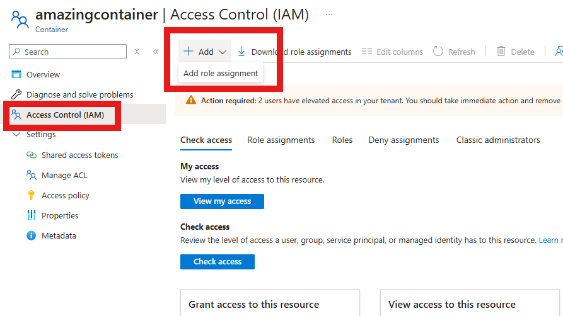Click the Refresh circular arrow icon
Screen dimensions: 563x316
pos(438,51)
